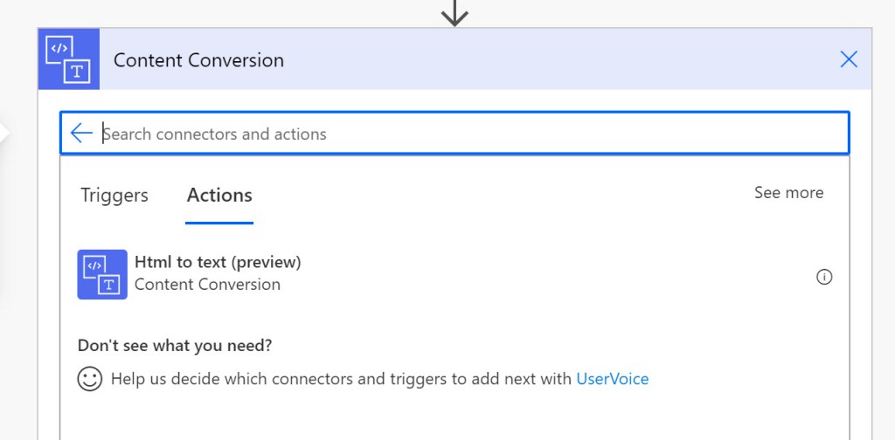Screen dimensions: 895x440
Task: Click the Html to text action icon
Action: [x=102, y=274]
